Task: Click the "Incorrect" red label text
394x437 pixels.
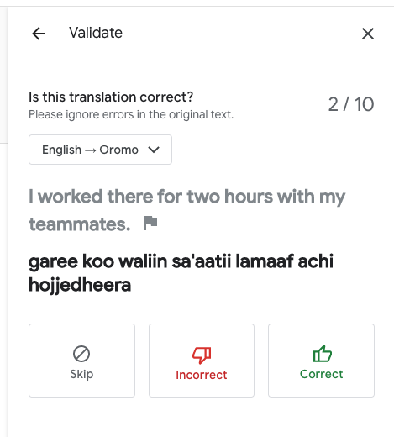Action: click(x=202, y=375)
